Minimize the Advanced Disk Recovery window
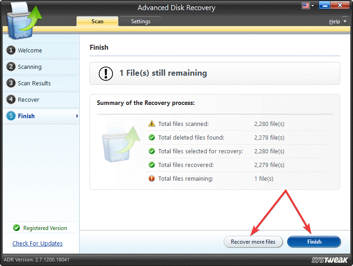The width and height of the screenshot is (353, 266). (324, 5)
